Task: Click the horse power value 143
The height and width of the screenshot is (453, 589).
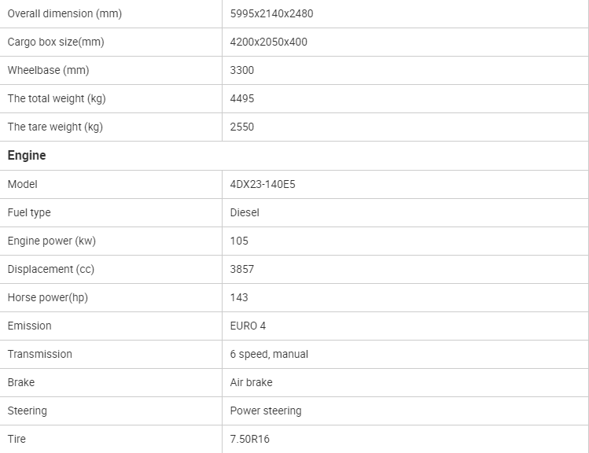Action: click(x=239, y=297)
